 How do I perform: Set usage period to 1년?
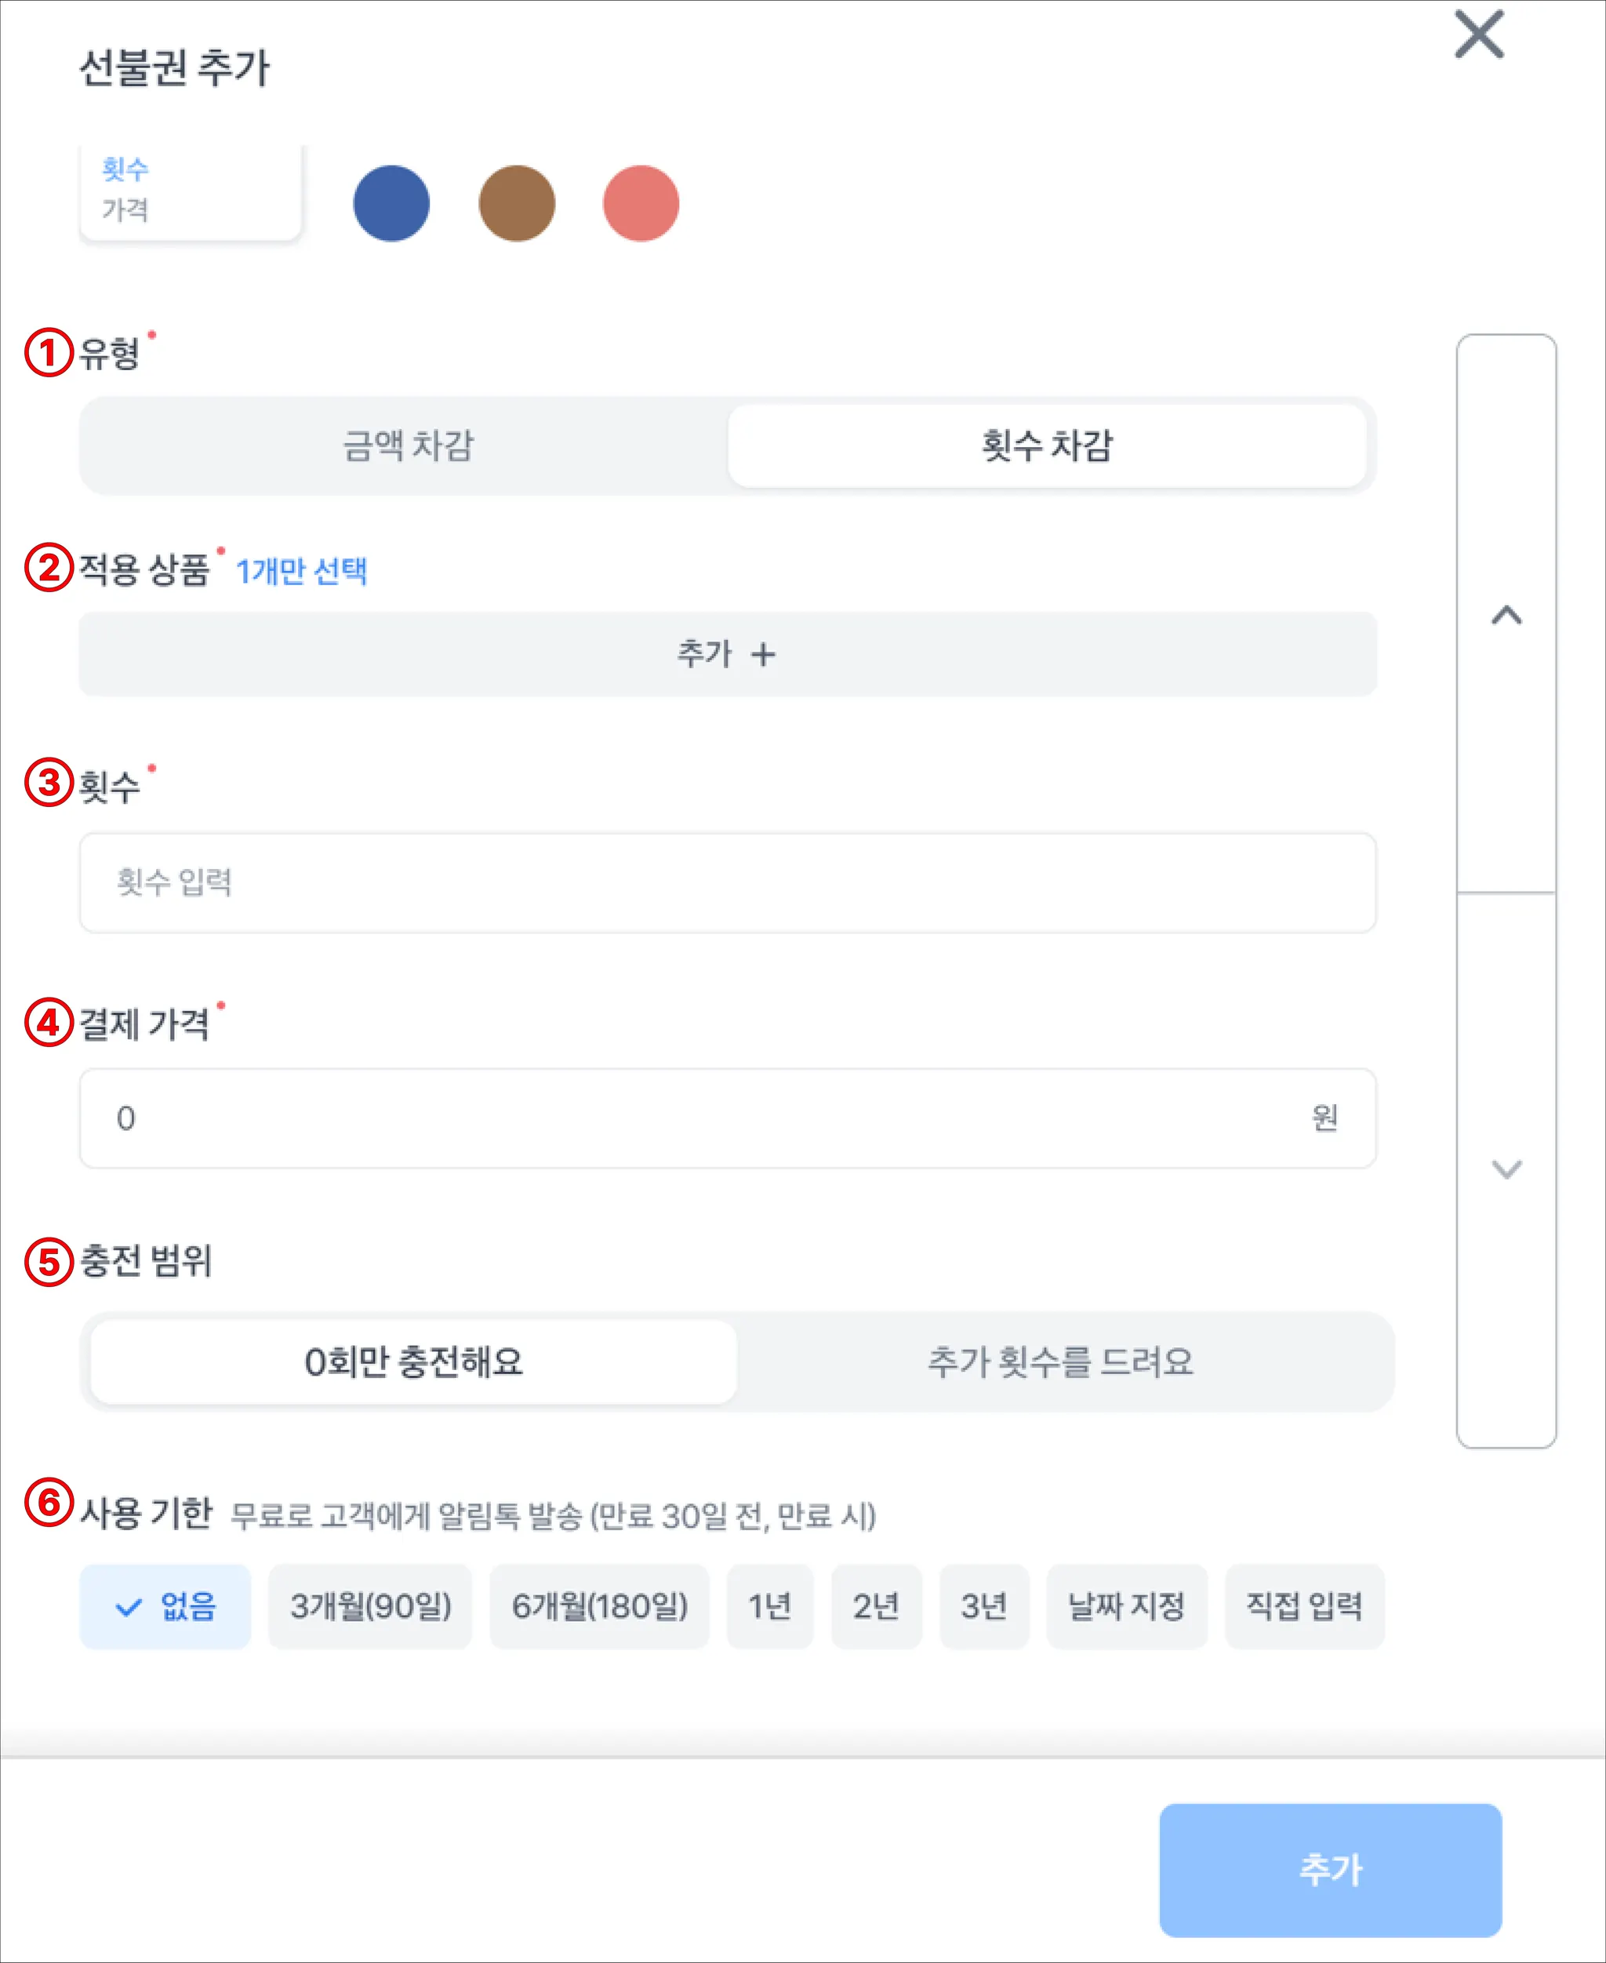(770, 1606)
